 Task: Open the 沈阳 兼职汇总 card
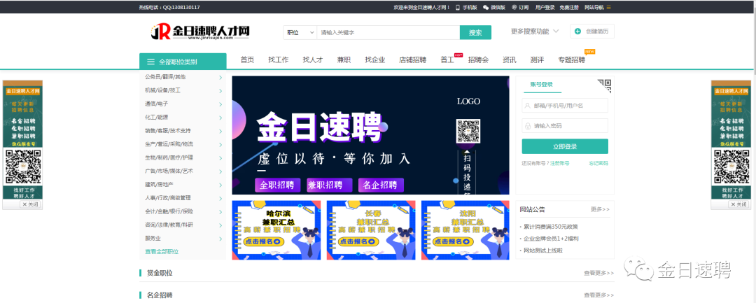465,230
